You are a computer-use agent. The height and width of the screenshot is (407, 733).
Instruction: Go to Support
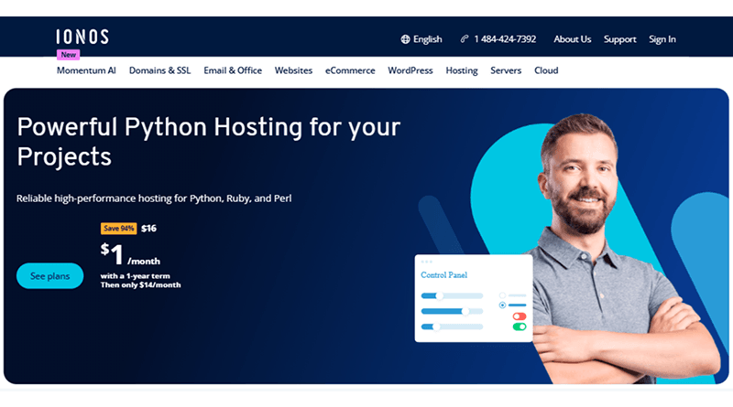pos(620,39)
